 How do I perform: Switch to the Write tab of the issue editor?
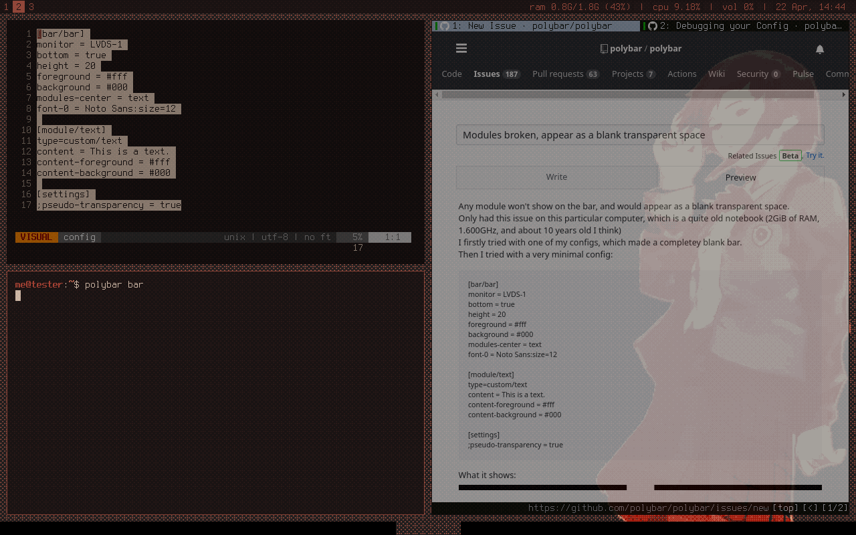556,177
